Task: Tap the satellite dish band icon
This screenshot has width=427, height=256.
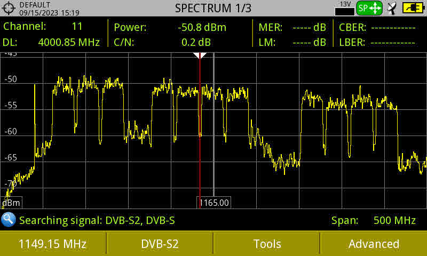Action: [x=392, y=8]
